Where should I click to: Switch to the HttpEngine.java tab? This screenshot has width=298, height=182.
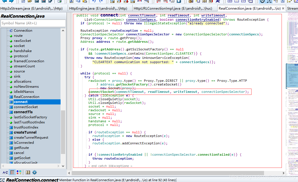point(98,8)
